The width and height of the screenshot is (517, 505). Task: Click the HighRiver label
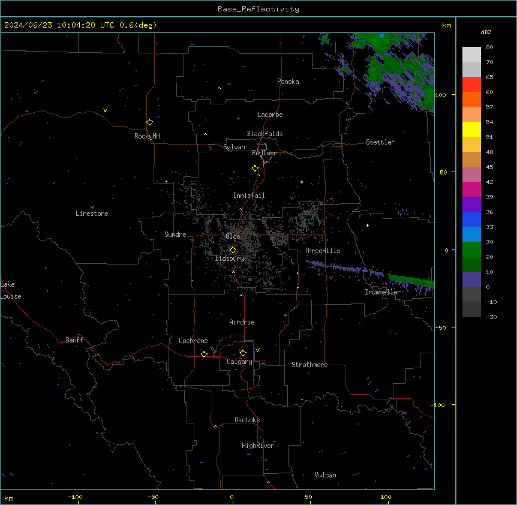[x=258, y=446]
